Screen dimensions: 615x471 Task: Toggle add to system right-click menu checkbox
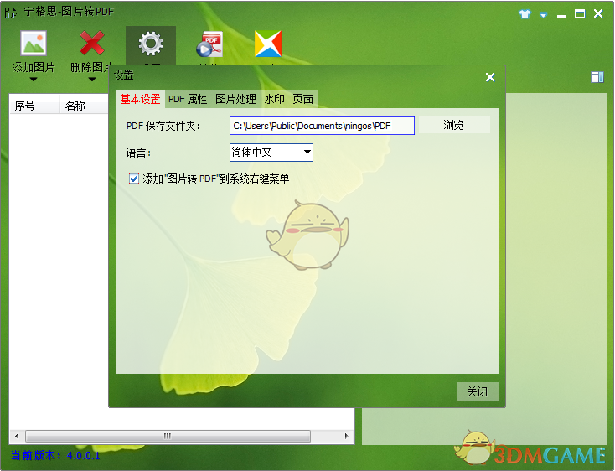[x=134, y=179]
